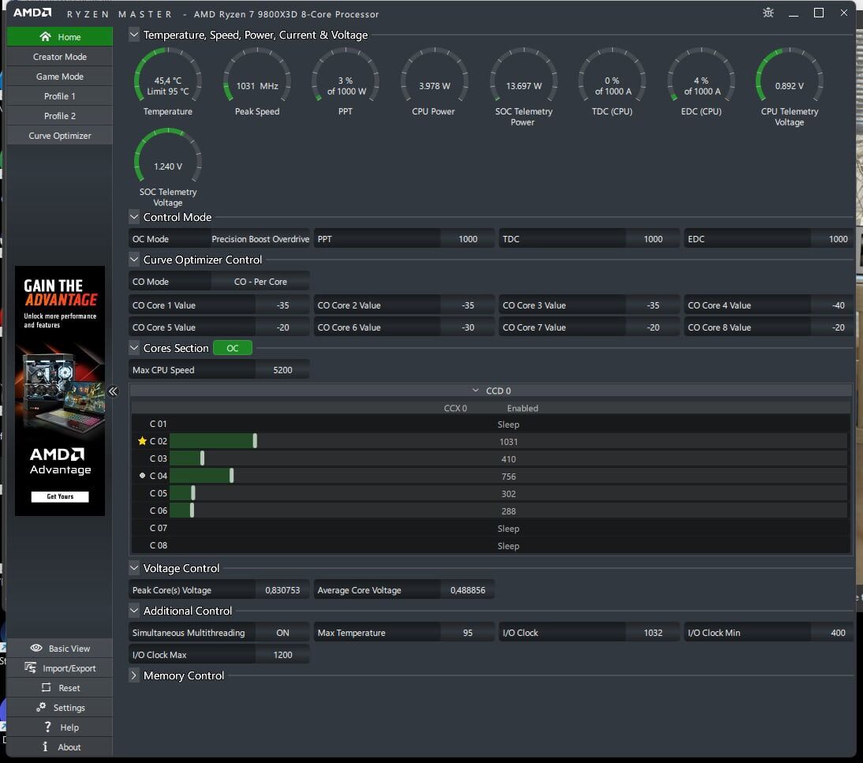Click OC Mode Precision Boost Overdrive value
The height and width of the screenshot is (763, 863).
[x=260, y=239]
